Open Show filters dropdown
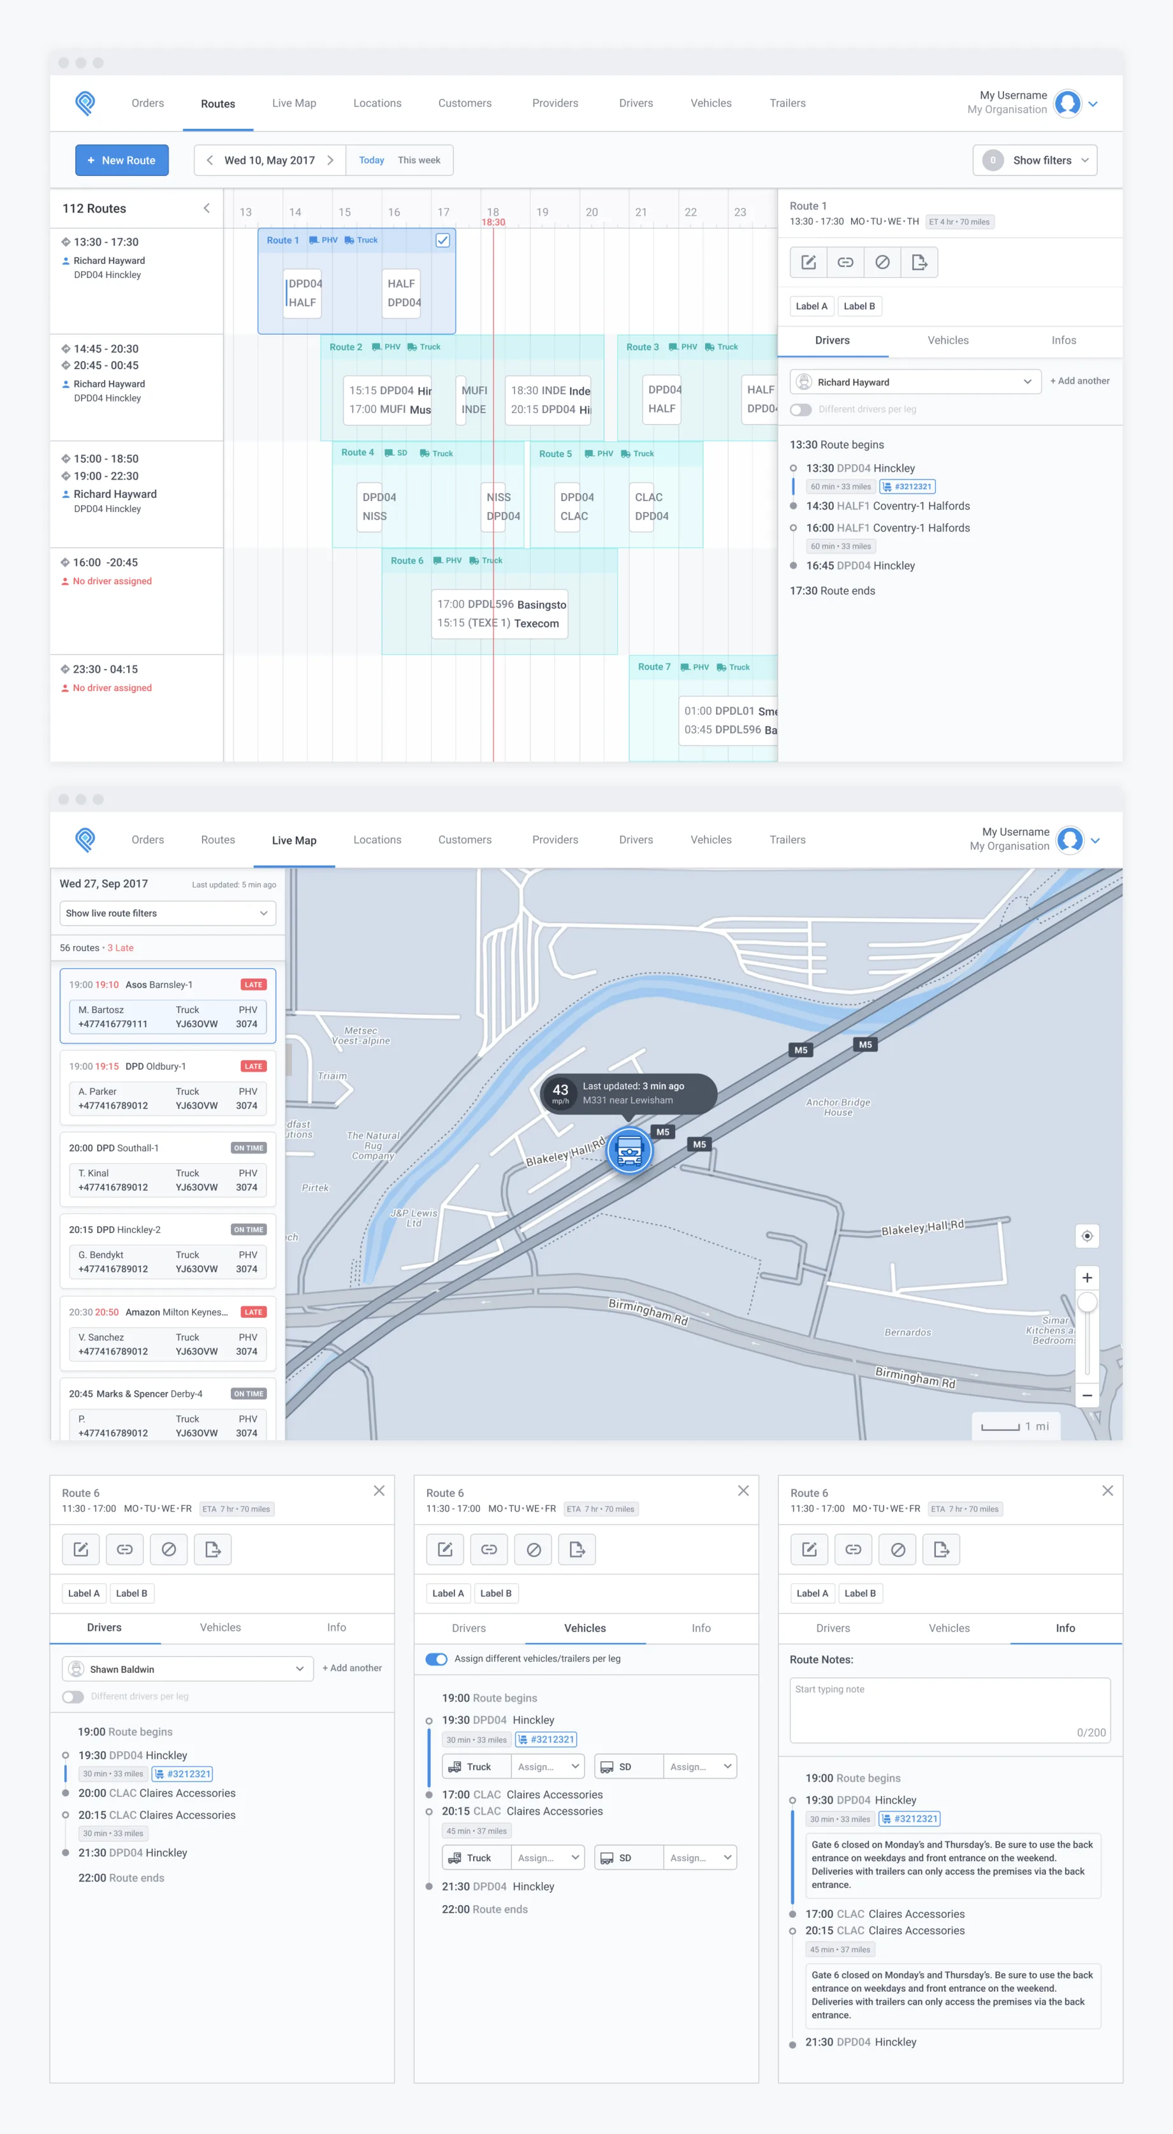 coord(1035,161)
